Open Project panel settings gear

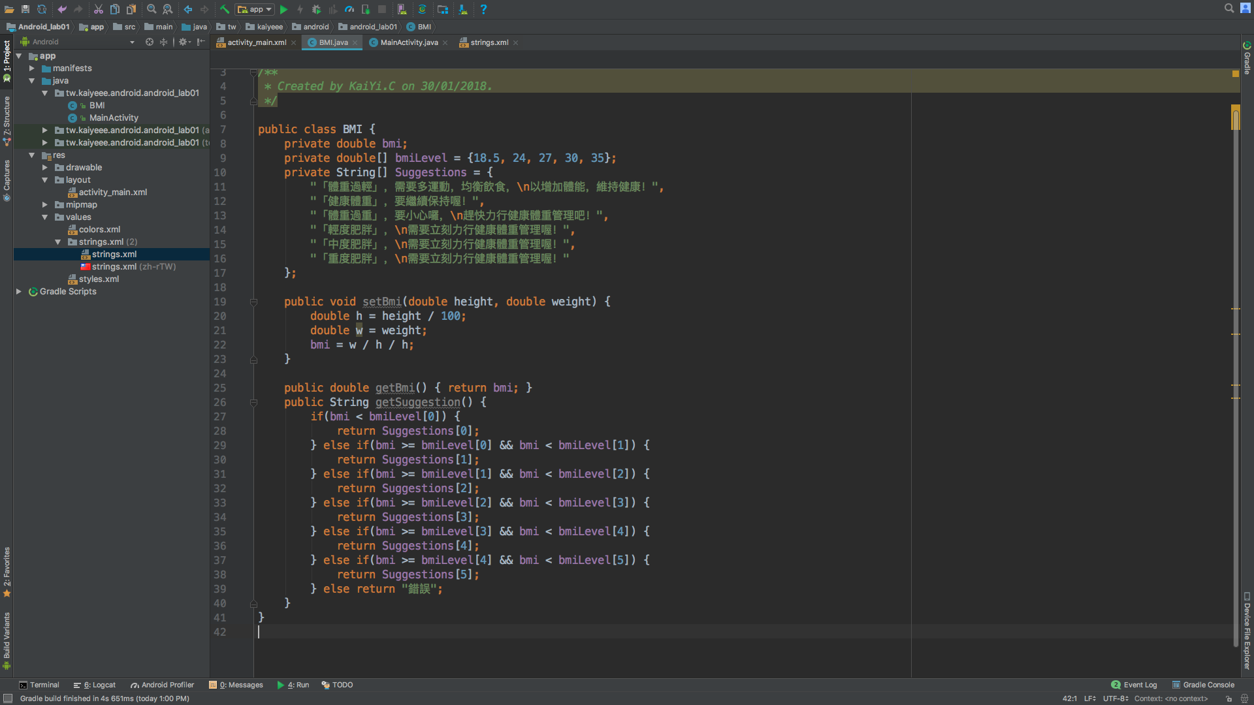pyautogui.click(x=184, y=42)
